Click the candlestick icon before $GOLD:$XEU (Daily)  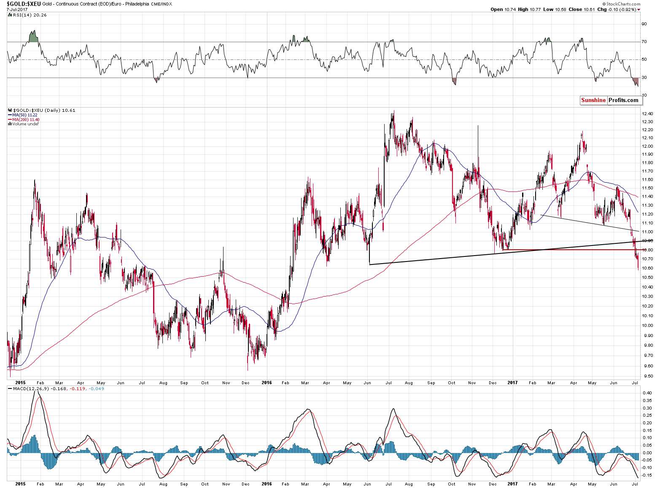click(x=10, y=110)
